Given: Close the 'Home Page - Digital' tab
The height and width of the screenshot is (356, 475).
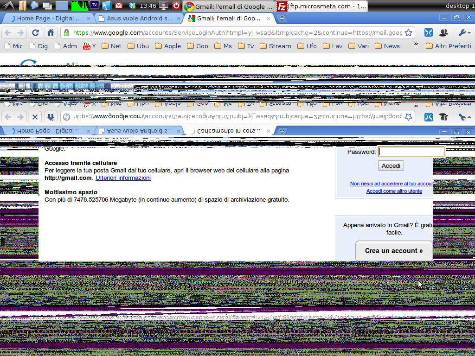Looking at the screenshot, I should [89, 19].
